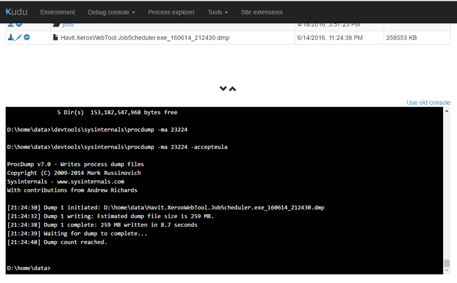
Task: Click the Kudu logo
Action: pos(16,12)
